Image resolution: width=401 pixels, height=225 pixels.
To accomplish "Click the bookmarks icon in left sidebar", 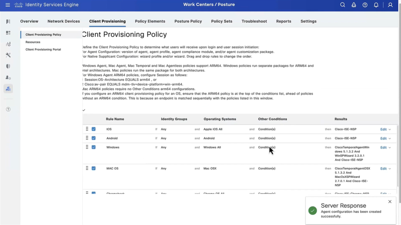I will tap(8, 22).
